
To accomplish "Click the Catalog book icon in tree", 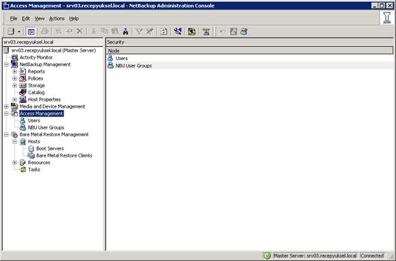I will pyautogui.click(x=23, y=92).
